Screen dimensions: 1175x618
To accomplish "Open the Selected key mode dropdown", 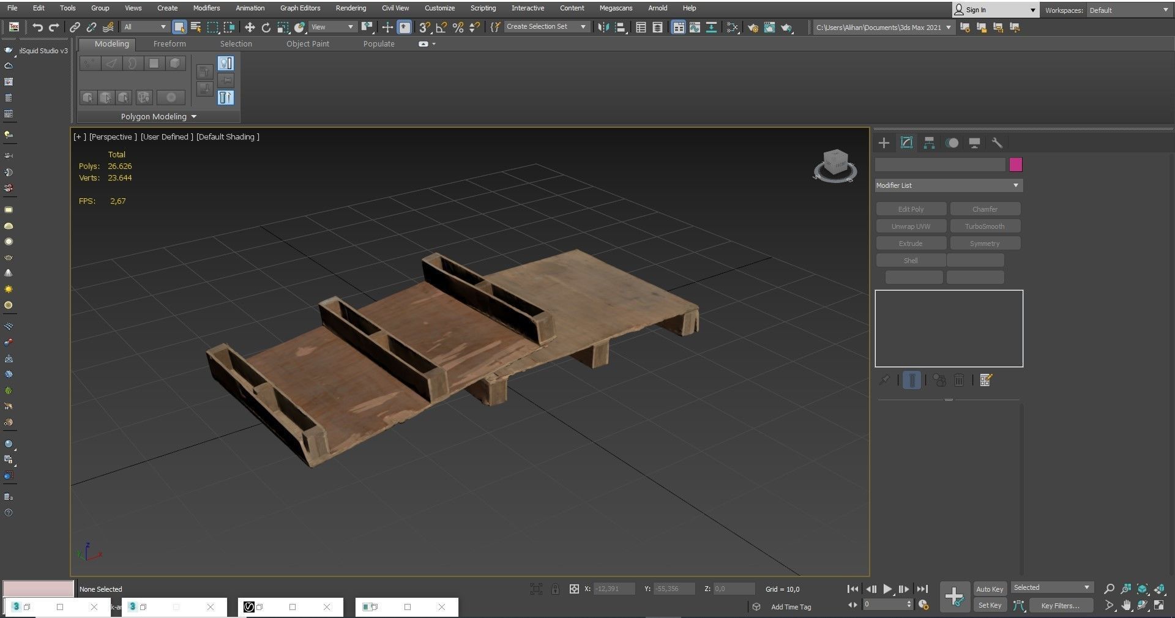I will (1052, 587).
